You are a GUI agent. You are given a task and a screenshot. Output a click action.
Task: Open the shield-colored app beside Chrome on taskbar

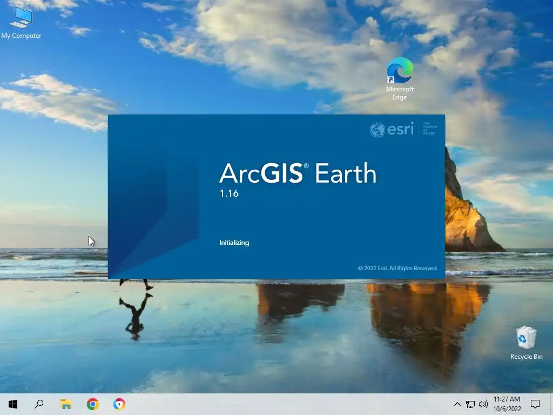[x=119, y=404]
